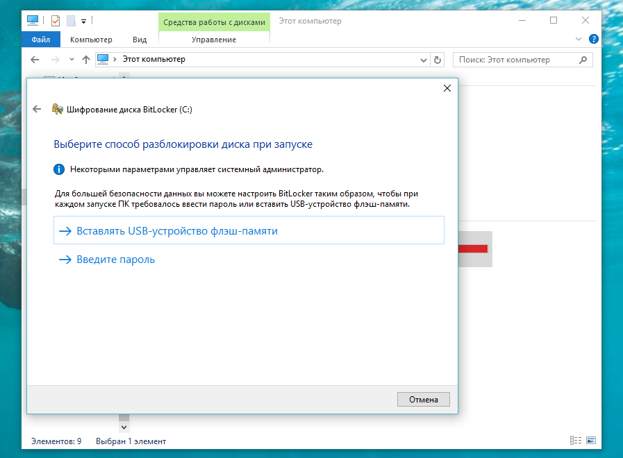The height and width of the screenshot is (458, 623).
Task: Refresh the Этот компьютер address bar
Action: tap(438, 60)
